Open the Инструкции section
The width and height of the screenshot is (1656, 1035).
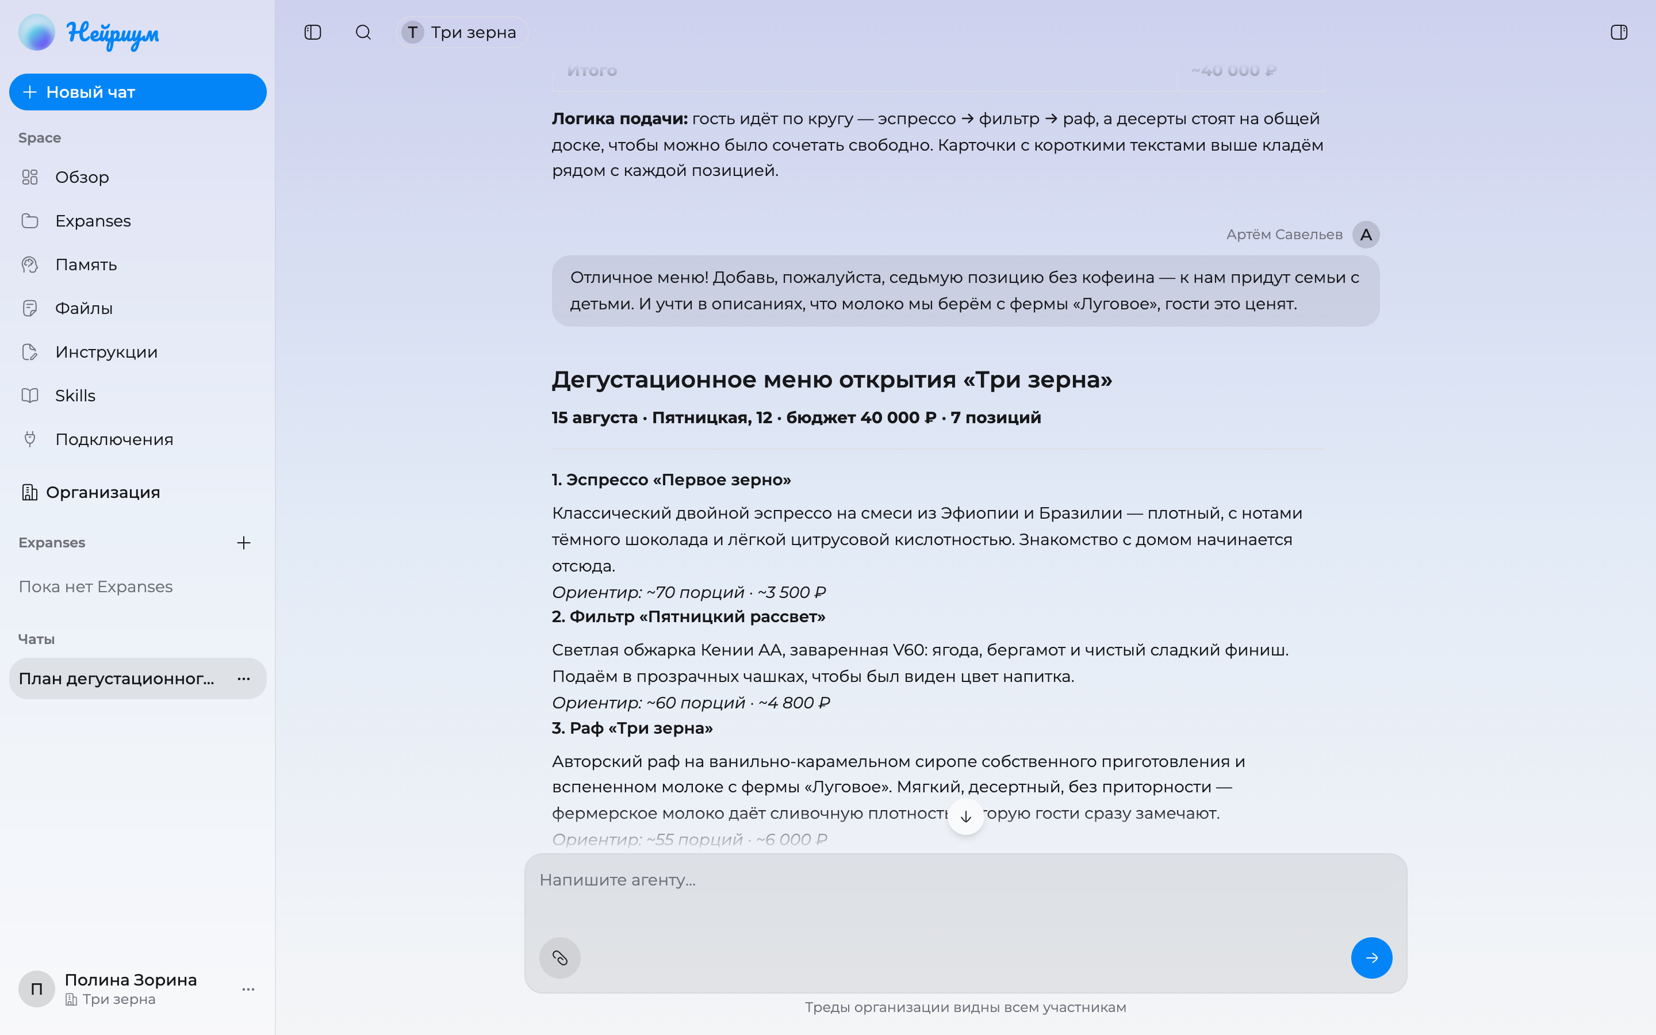137,352
